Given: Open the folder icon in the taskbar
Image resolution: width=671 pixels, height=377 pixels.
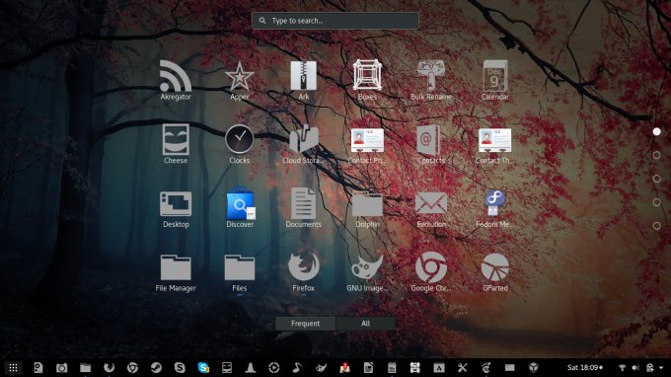Looking at the screenshot, I should 85,367.
